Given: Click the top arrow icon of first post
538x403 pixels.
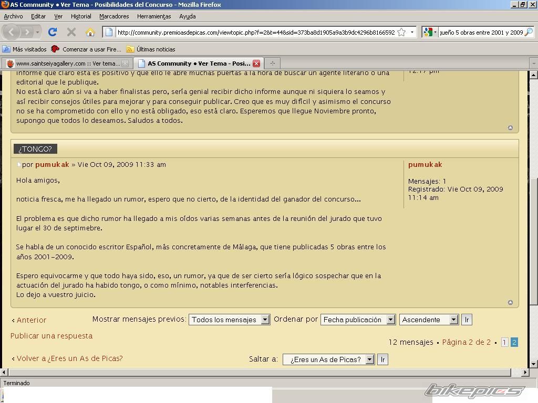Looking at the screenshot, I should pyautogui.click(x=510, y=128).
